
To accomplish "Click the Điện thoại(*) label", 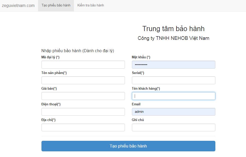I will pyautogui.click(x=51, y=104).
